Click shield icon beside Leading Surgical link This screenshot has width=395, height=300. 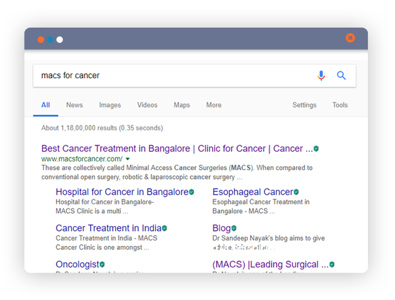332,265
